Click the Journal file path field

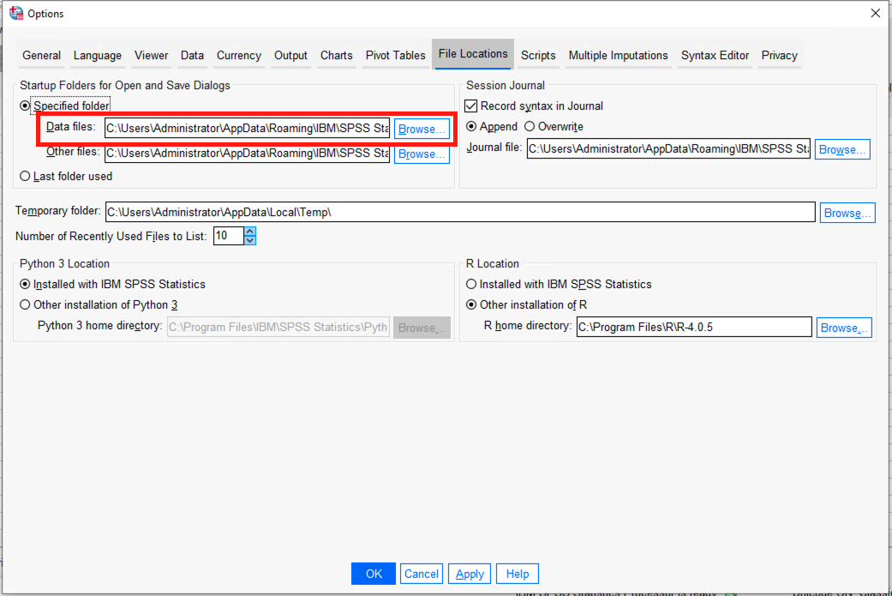[668, 149]
